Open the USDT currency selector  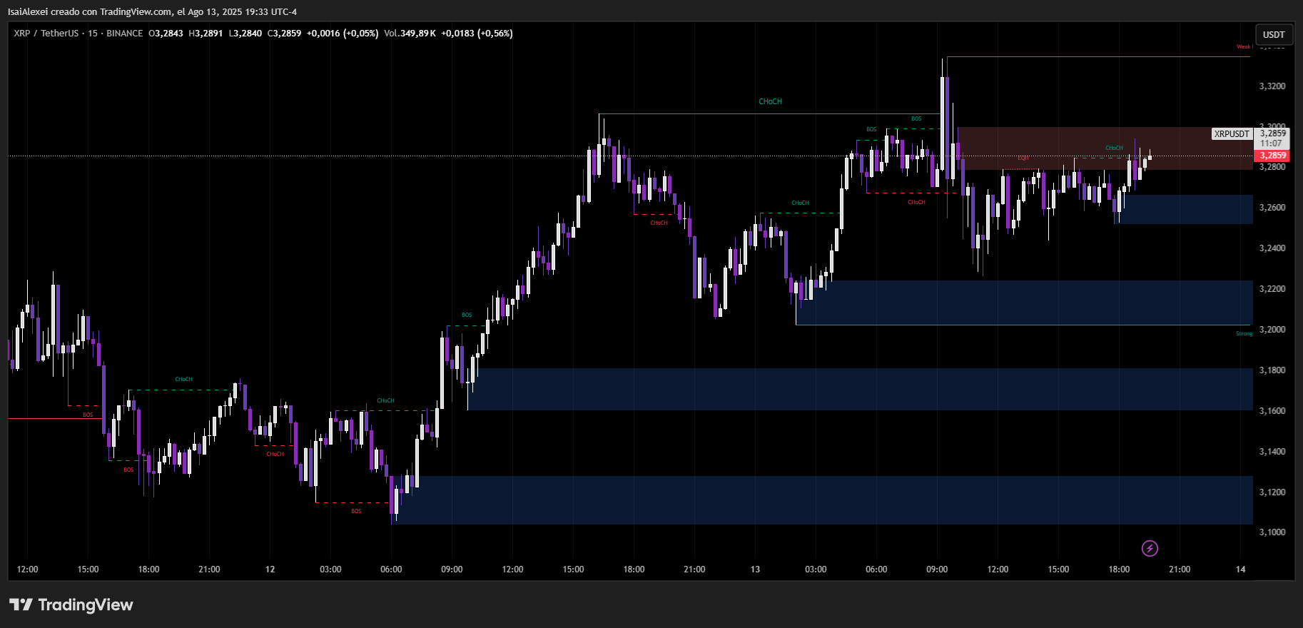(1273, 34)
